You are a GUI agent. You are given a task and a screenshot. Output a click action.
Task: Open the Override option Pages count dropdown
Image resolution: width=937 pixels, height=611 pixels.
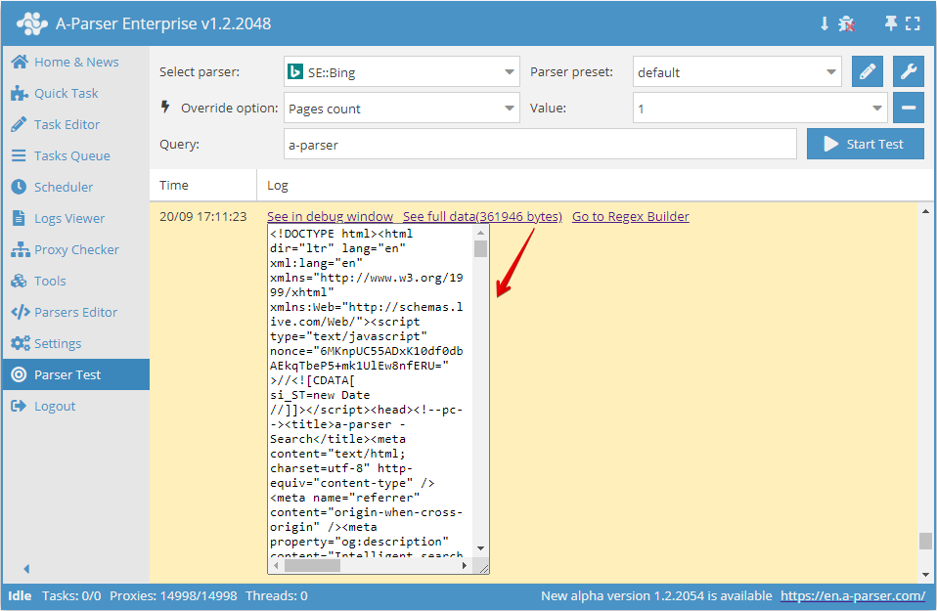coord(401,109)
